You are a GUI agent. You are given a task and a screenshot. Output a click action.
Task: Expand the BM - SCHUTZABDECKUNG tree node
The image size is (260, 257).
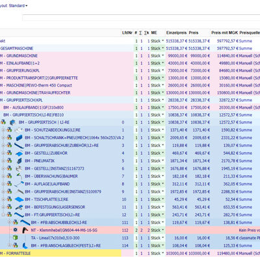point(3,130)
